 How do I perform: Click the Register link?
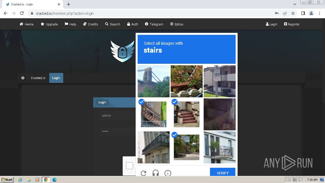point(292,24)
